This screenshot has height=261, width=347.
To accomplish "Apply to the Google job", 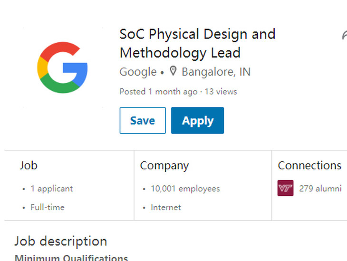I will [197, 120].
